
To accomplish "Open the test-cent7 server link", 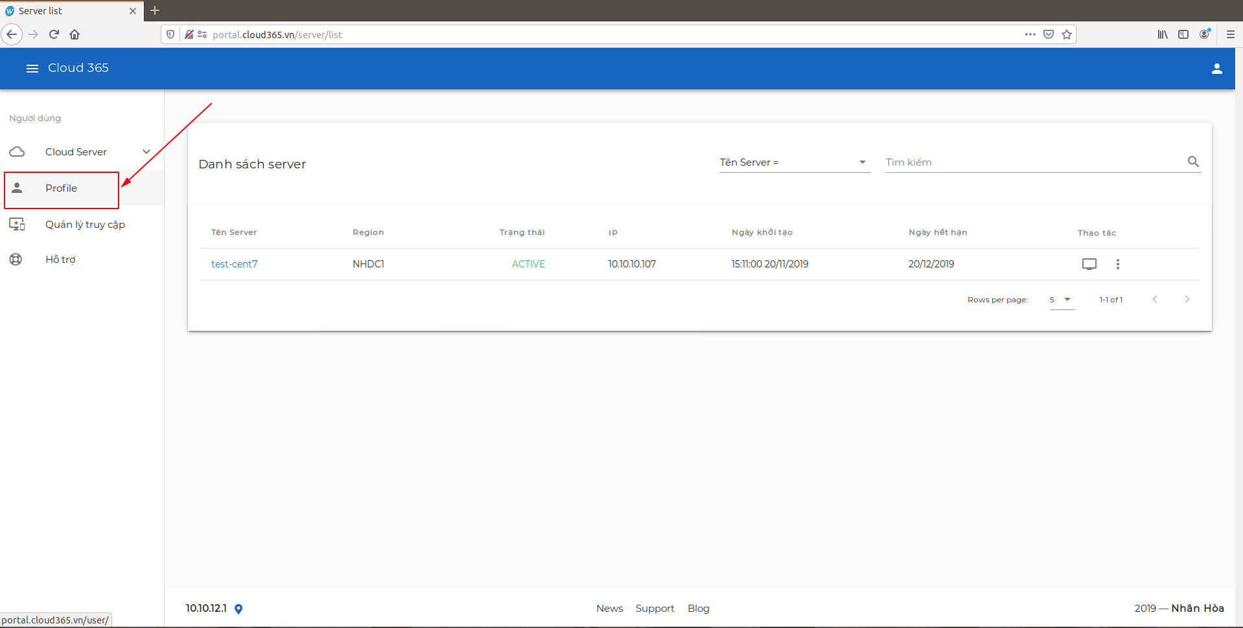I will [235, 264].
